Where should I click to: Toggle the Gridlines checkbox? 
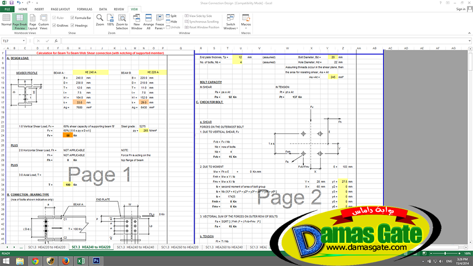54,25
